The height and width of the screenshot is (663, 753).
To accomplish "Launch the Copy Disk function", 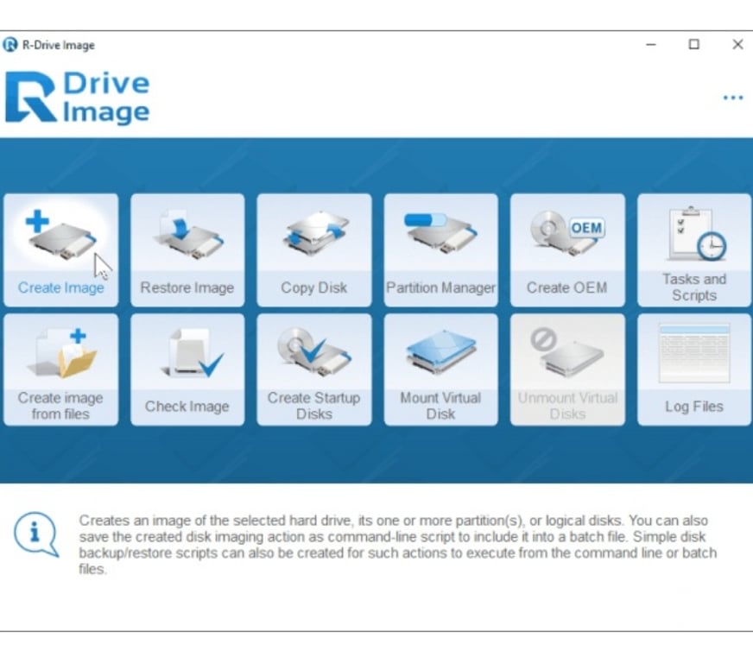I will 314,249.
